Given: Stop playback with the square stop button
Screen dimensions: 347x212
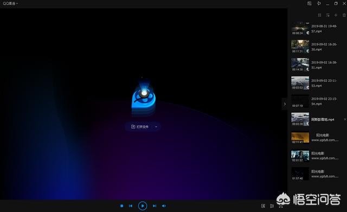Looking at the screenshot, I should 121,206.
